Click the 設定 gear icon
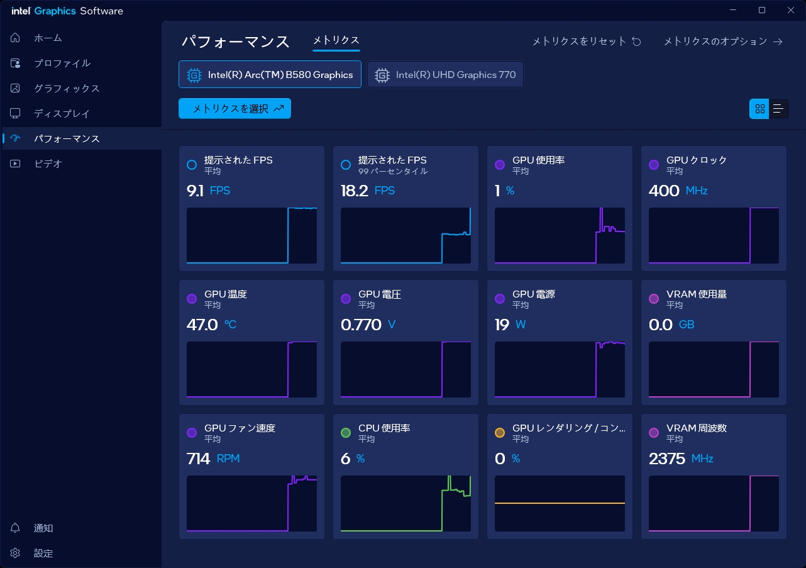Viewport: 806px width, 568px height. tap(16, 553)
